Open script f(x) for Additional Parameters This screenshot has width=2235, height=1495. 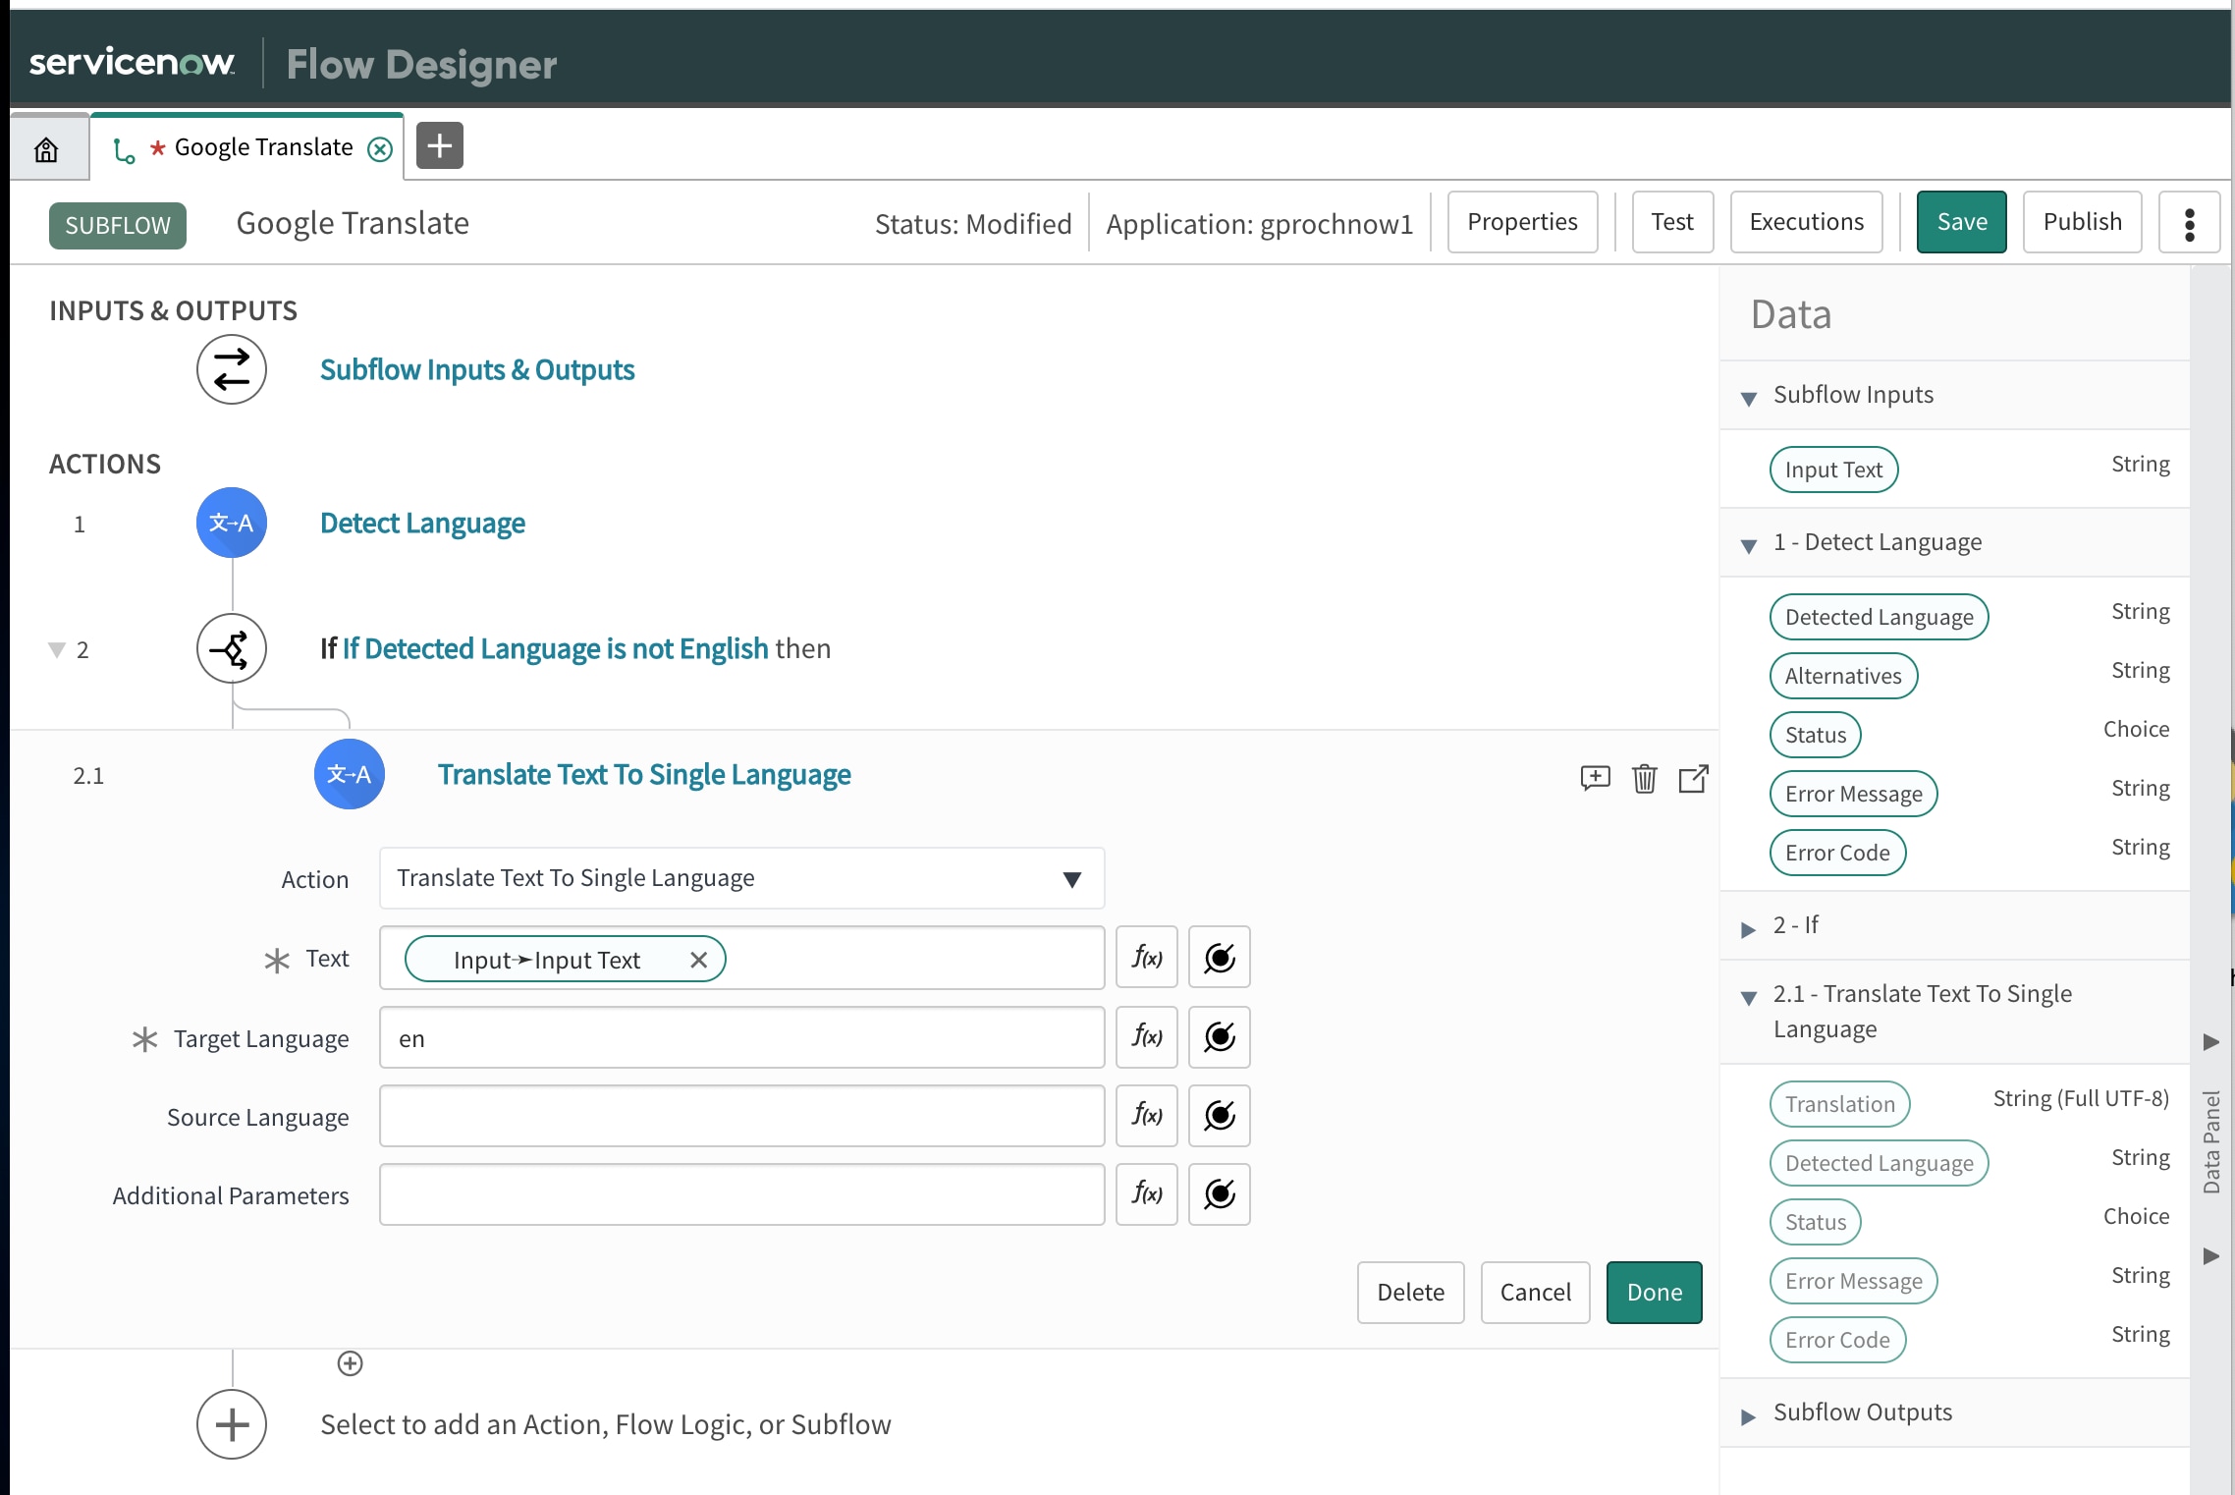(1146, 1193)
